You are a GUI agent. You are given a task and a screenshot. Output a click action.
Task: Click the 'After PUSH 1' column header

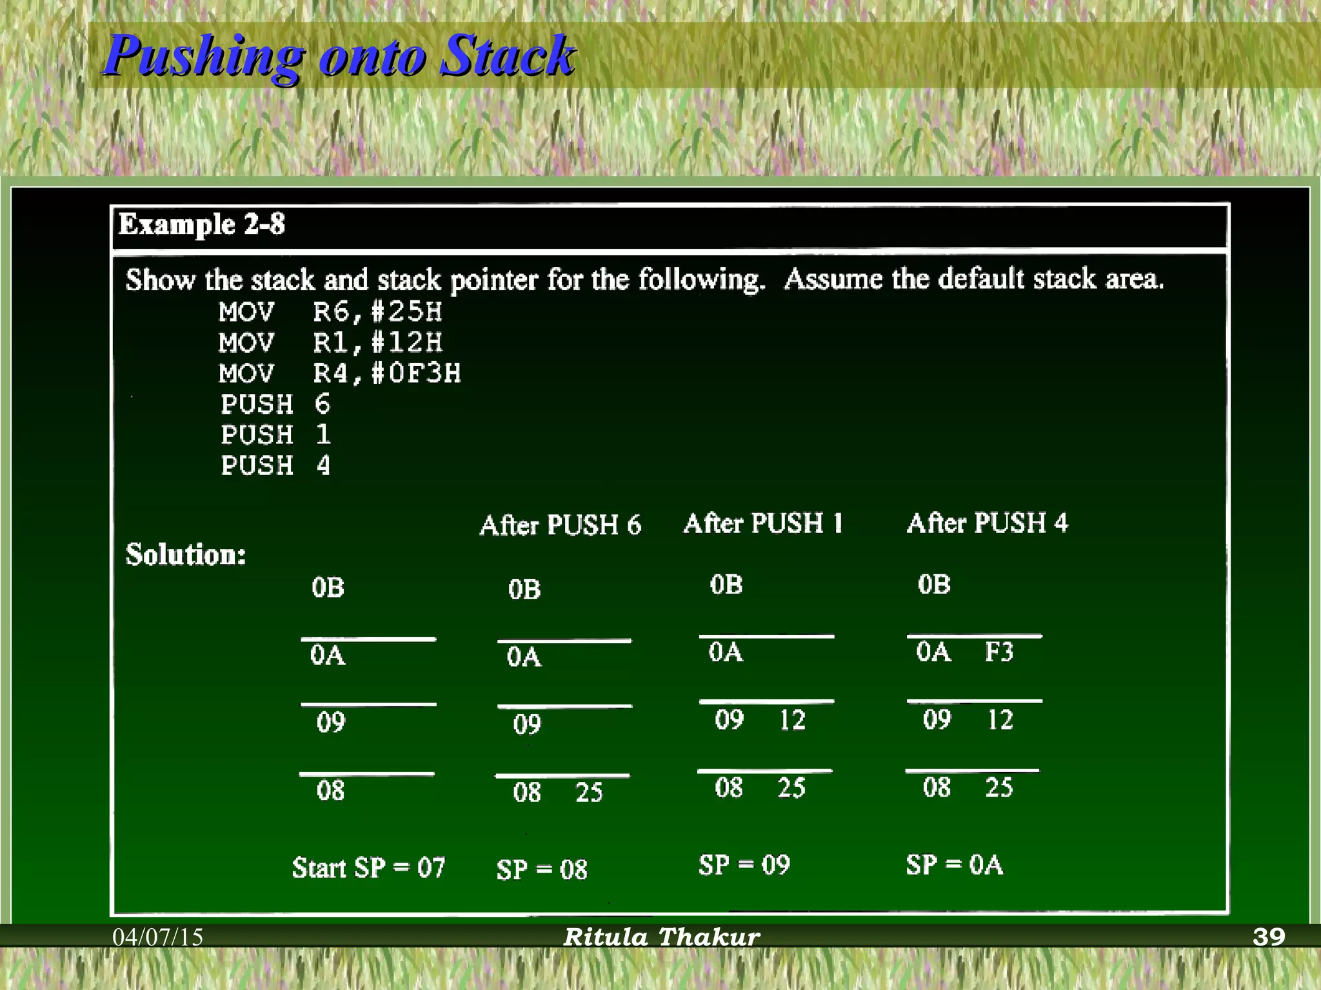pos(763,523)
